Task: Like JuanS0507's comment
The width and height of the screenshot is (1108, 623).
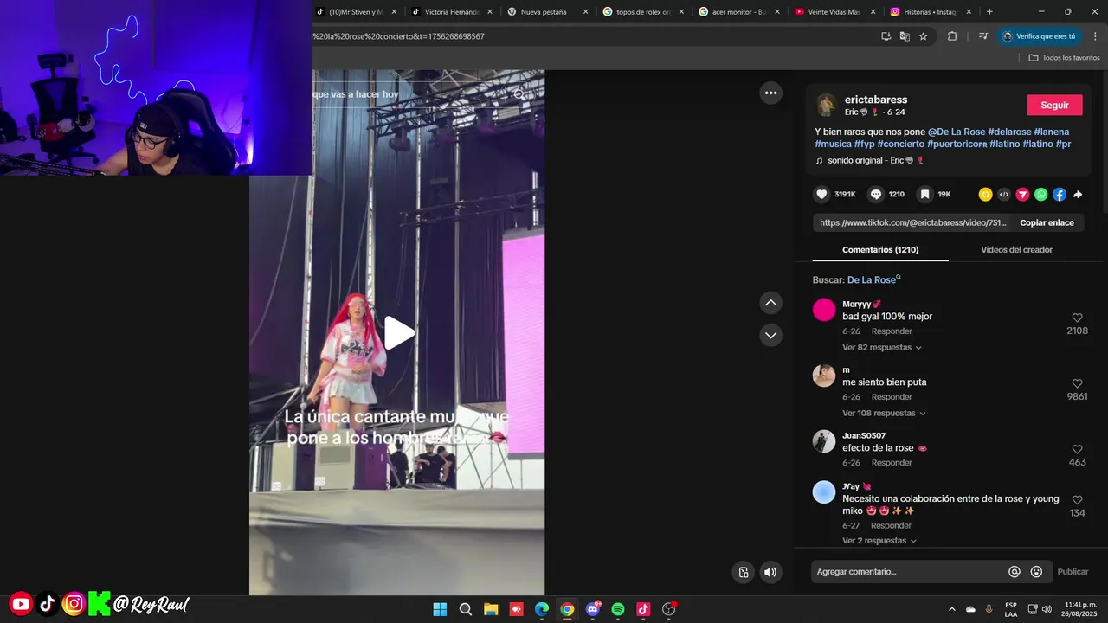Action: tap(1077, 449)
